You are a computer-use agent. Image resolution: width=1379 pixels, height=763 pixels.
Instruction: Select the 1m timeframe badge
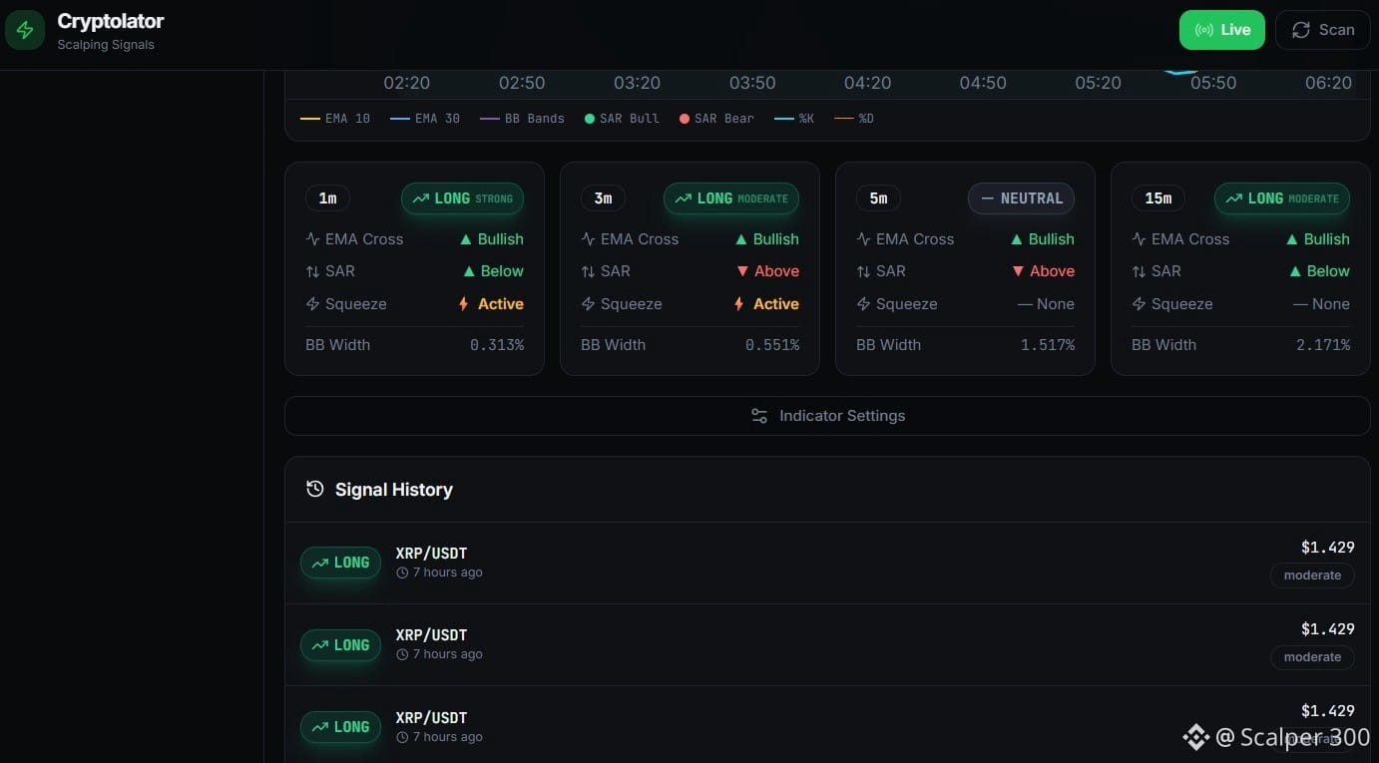coord(327,198)
